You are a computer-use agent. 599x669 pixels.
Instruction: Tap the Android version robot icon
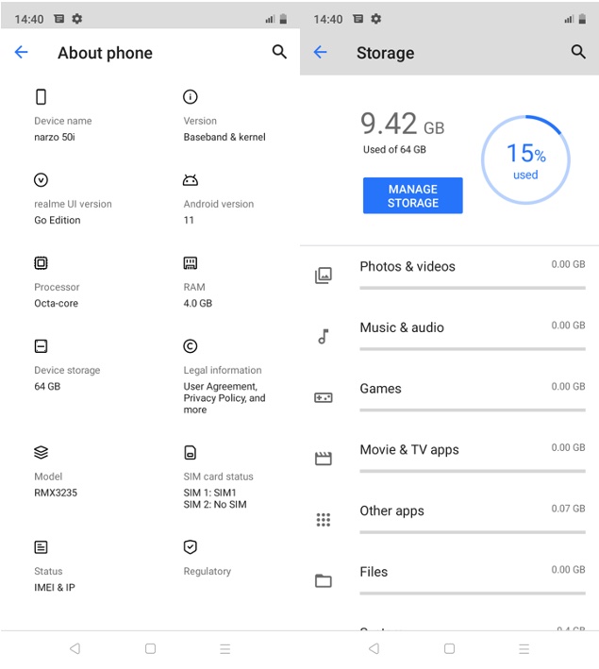click(x=191, y=180)
